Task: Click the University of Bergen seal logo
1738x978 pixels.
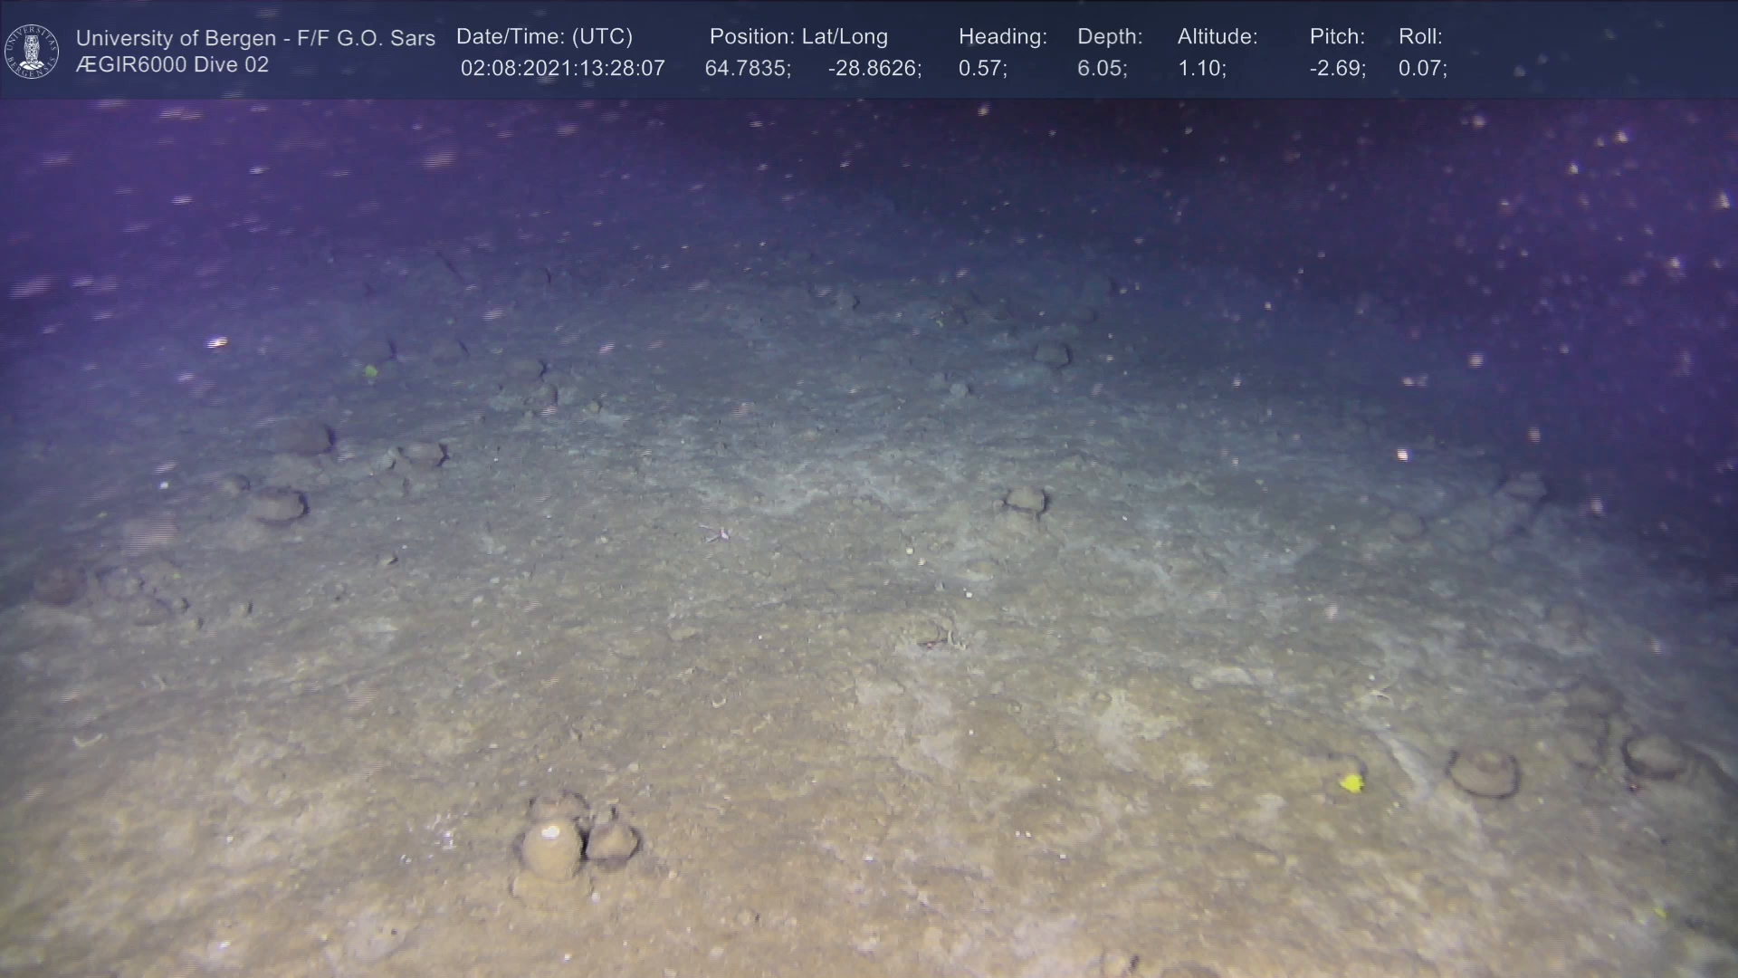Action: pos(32,51)
